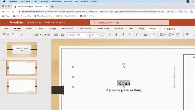Expand the font color options arrow
This screenshot has width=195, height=110.
(x=148, y=35)
